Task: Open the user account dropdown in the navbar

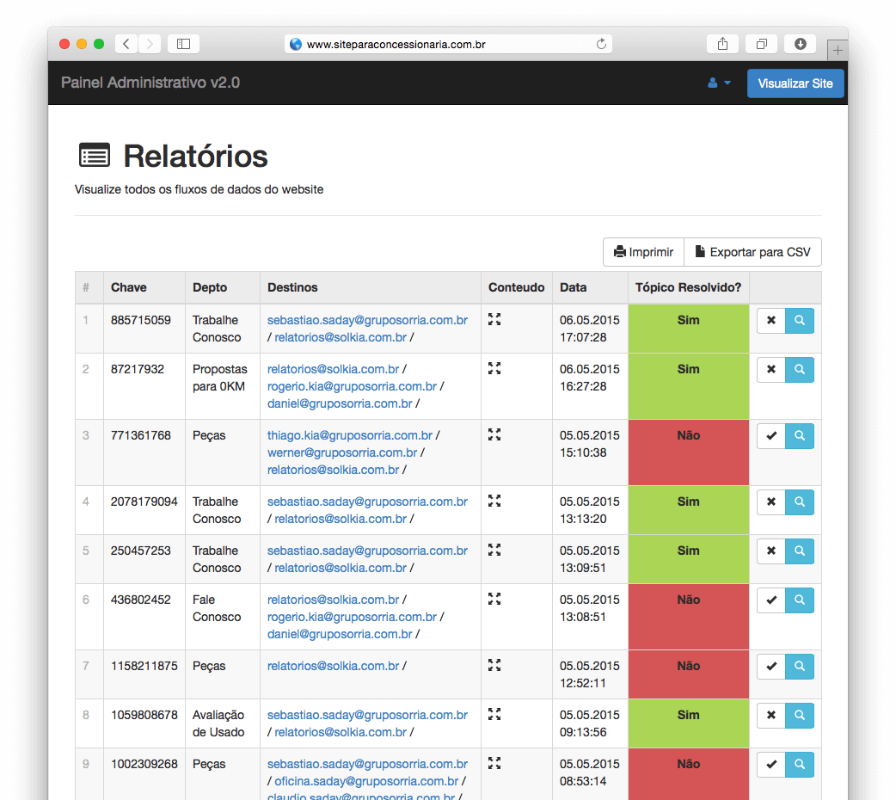Action: pyautogui.click(x=719, y=83)
